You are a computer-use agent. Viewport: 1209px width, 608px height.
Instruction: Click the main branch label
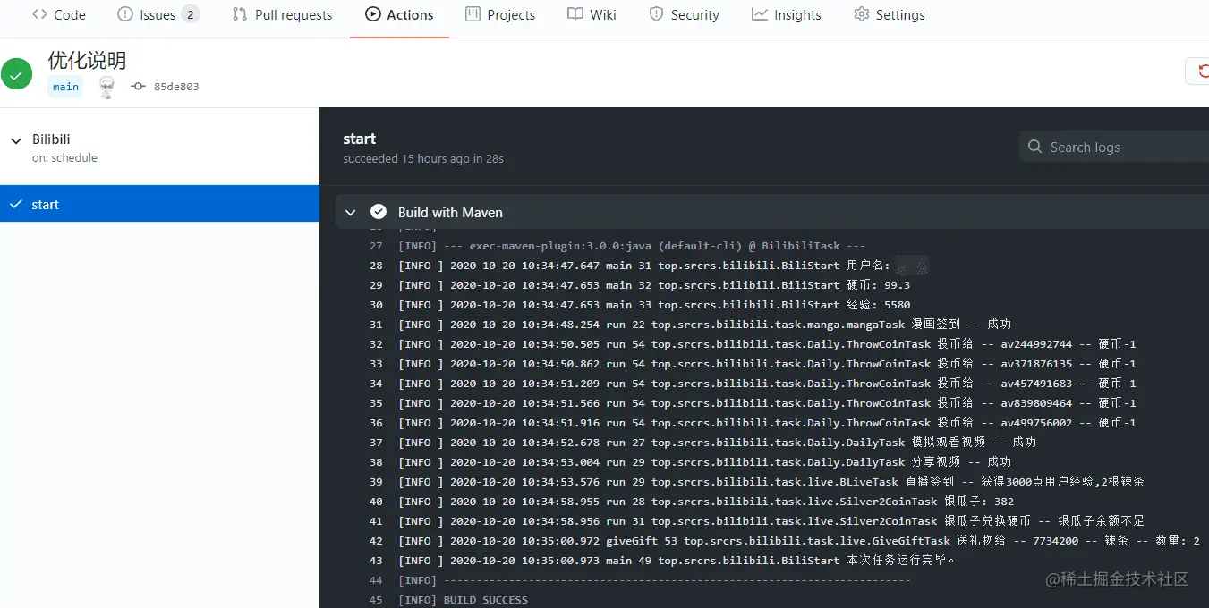65,87
